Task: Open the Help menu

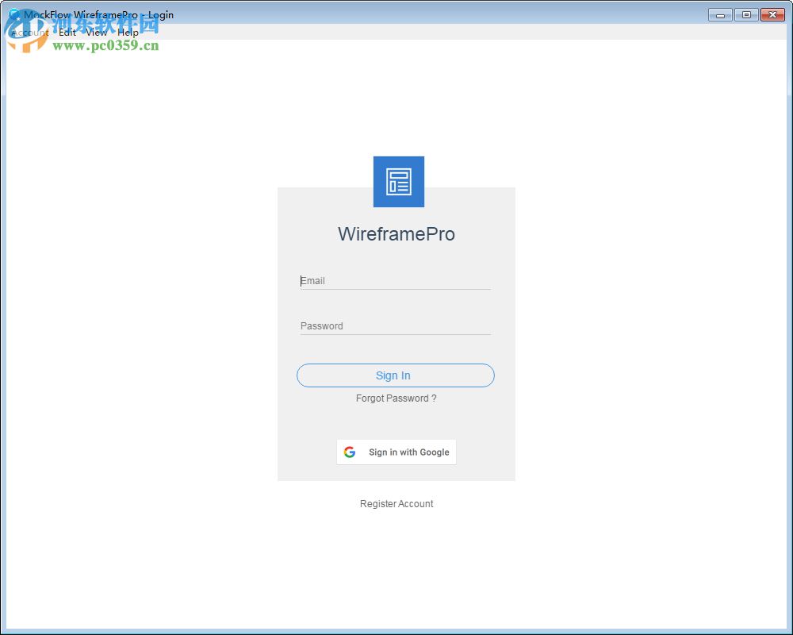Action: (128, 33)
